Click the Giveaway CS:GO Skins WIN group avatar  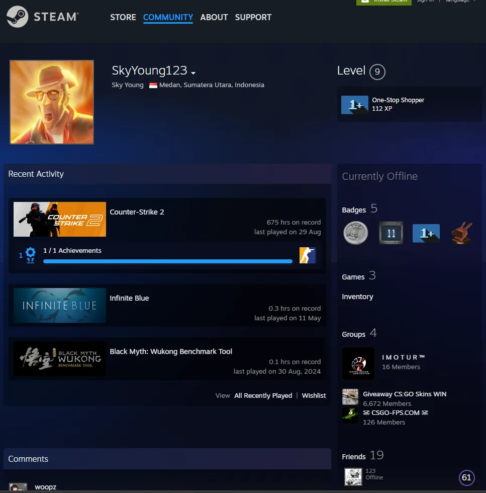pos(350,397)
